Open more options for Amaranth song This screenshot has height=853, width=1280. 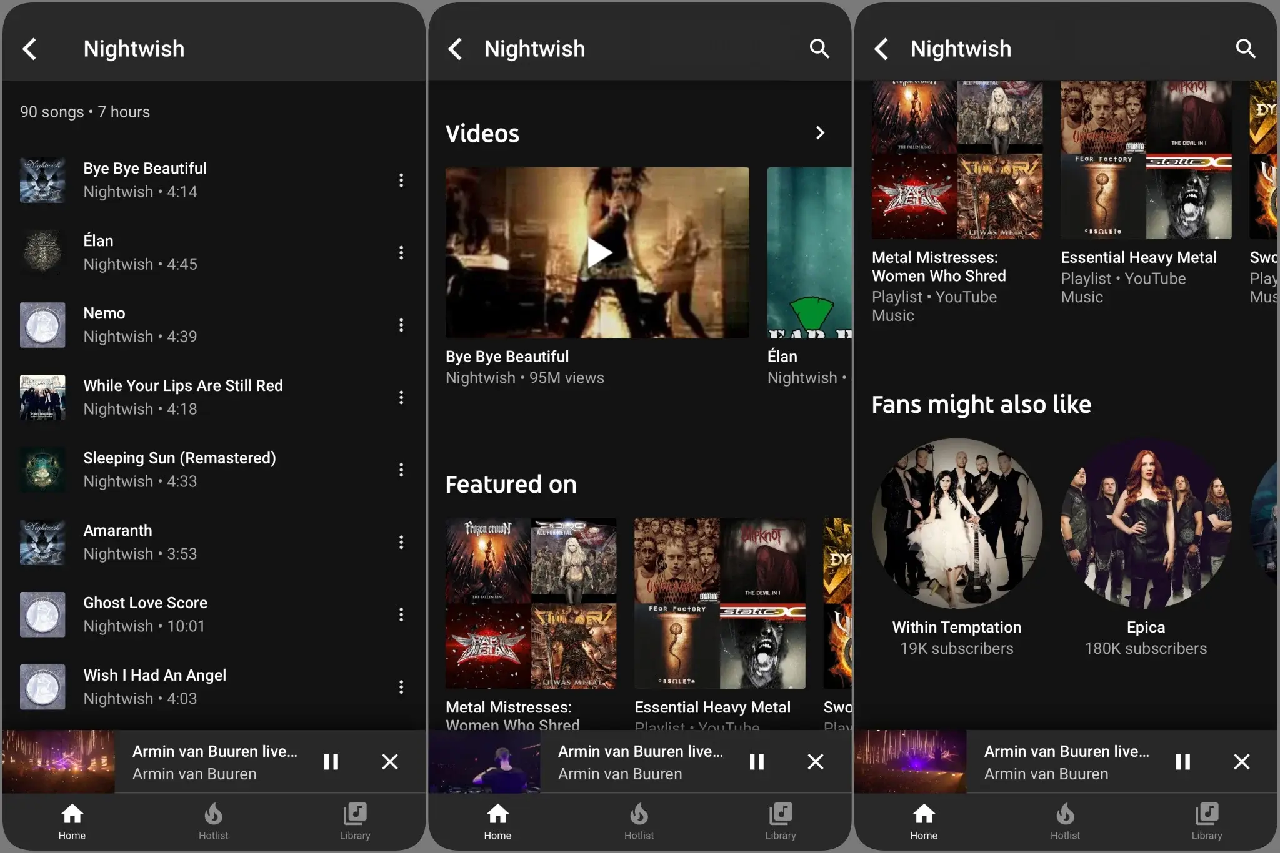pyautogui.click(x=401, y=543)
